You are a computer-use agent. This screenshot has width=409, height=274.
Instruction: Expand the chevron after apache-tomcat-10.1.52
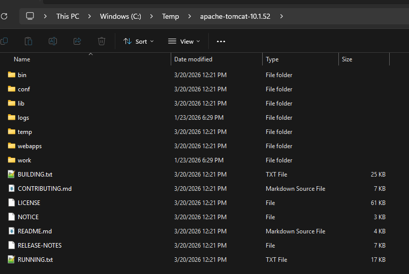(281, 16)
